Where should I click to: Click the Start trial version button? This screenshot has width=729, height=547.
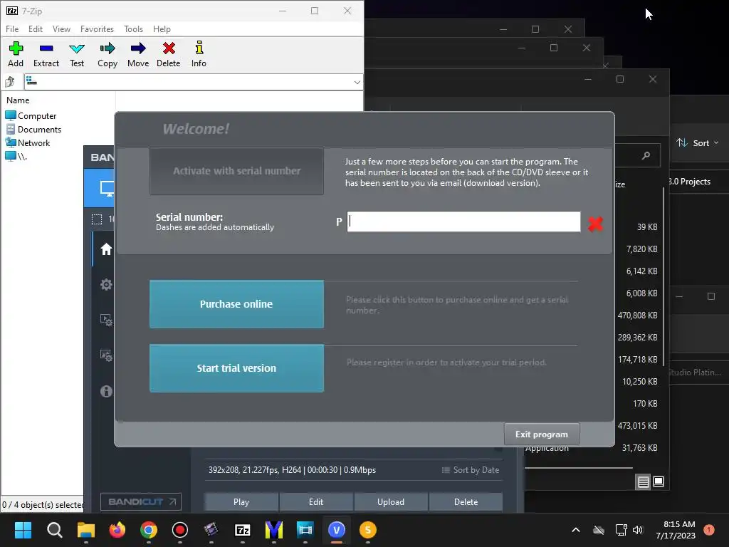(x=236, y=368)
